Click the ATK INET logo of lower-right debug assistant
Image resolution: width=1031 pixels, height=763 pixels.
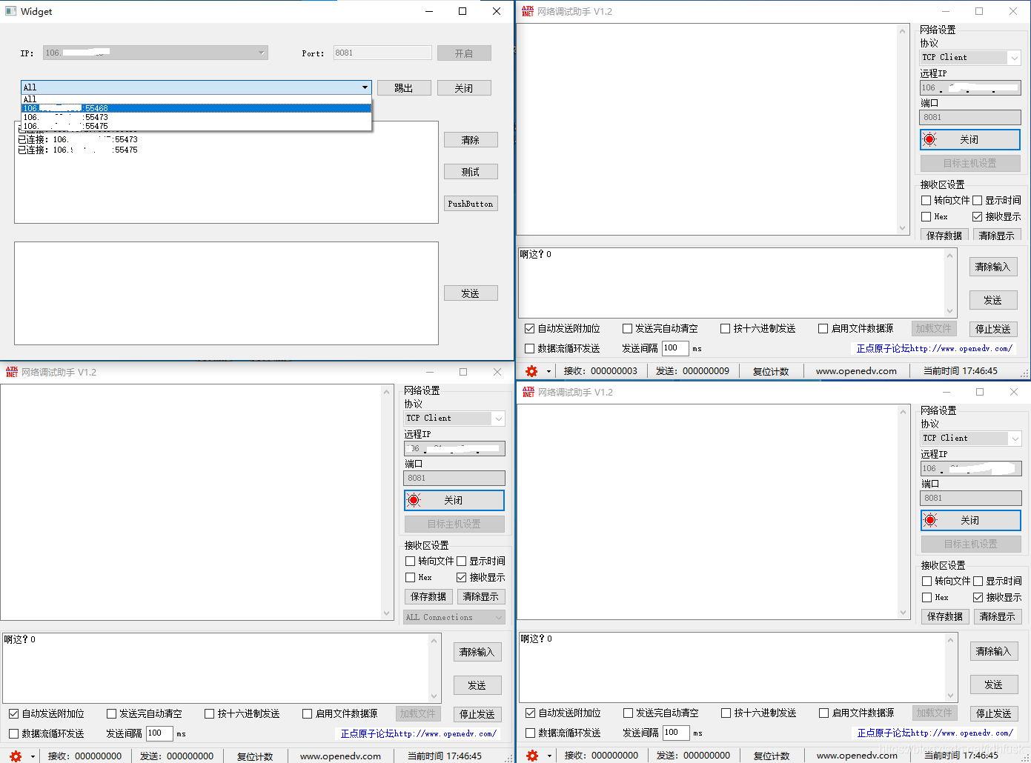point(528,392)
